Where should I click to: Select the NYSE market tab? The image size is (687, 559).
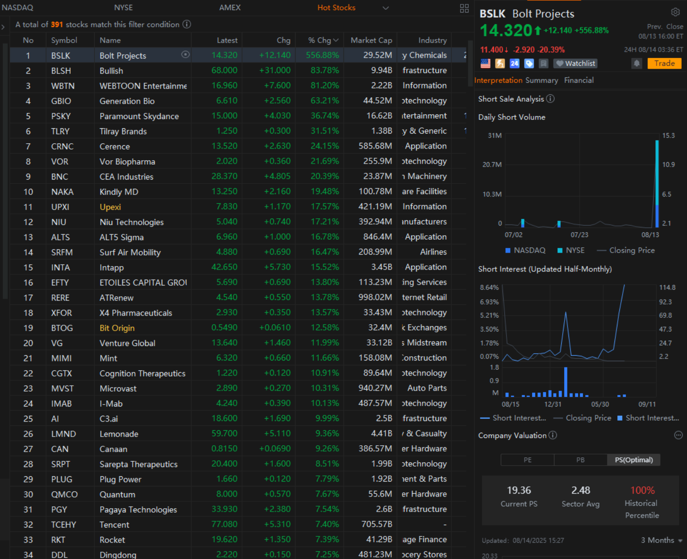tap(123, 8)
